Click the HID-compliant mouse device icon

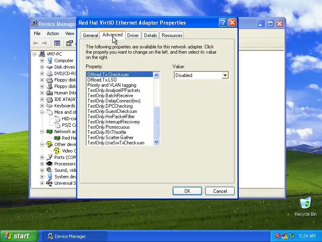[57, 119]
